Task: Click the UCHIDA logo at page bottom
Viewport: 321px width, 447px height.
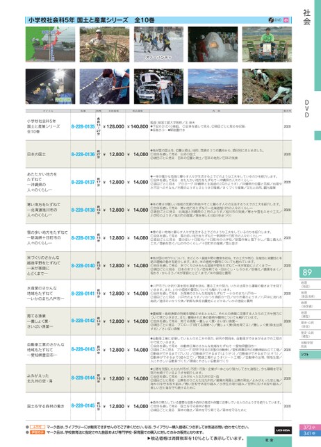Action: (283, 430)
